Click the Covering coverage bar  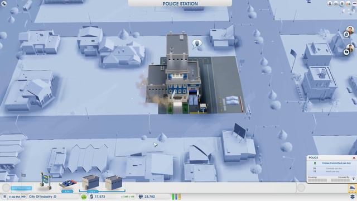(317, 180)
